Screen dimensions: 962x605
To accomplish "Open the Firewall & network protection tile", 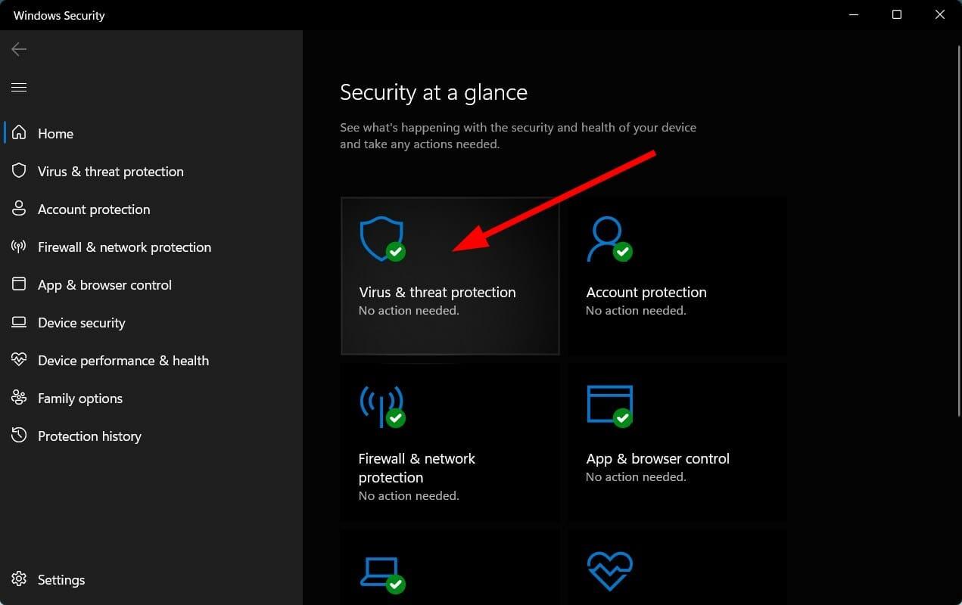I will coord(450,441).
